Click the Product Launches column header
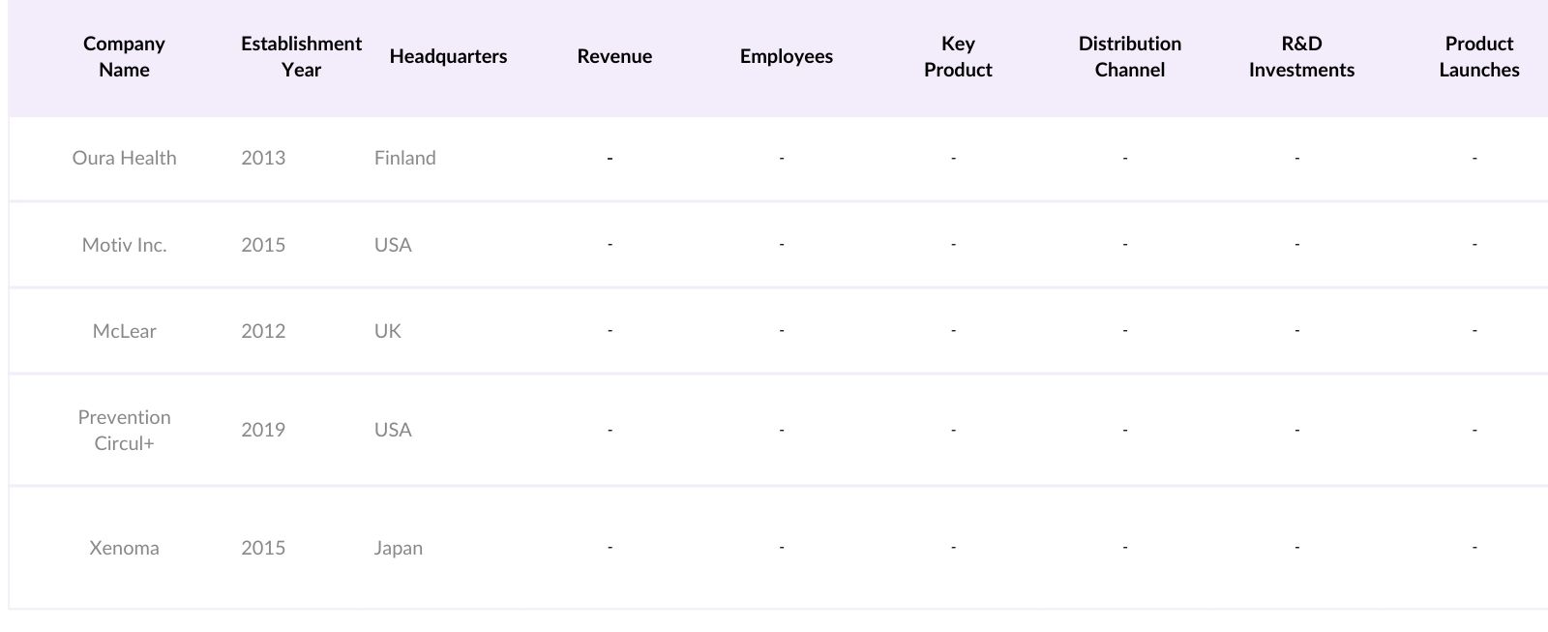Viewport: 1548px width, 632px height. 1478,56
